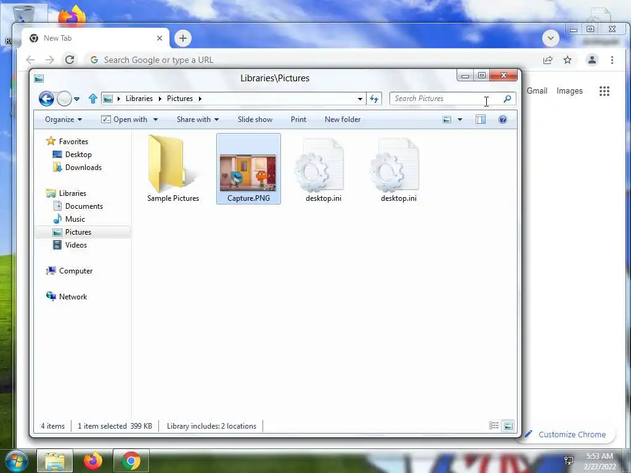Click Library includes: 2 locations text

tap(212, 426)
